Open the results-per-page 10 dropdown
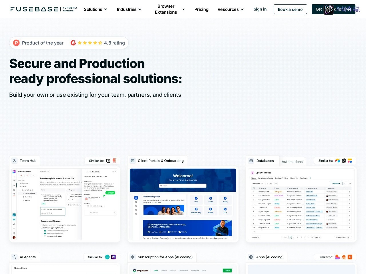Image resolution: width=366 pixels, height=274 pixels. click(349, 237)
